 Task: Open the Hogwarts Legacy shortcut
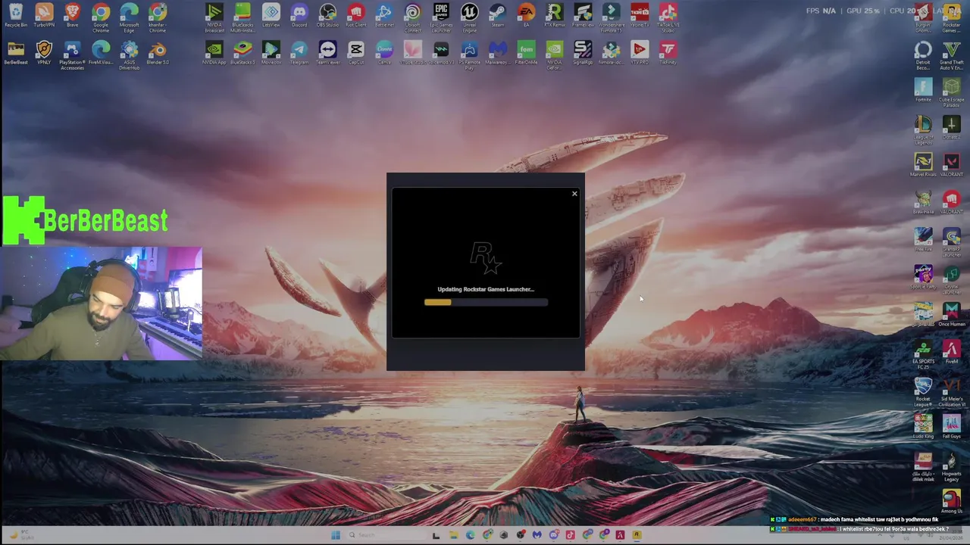pyautogui.click(x=951, y=466)
